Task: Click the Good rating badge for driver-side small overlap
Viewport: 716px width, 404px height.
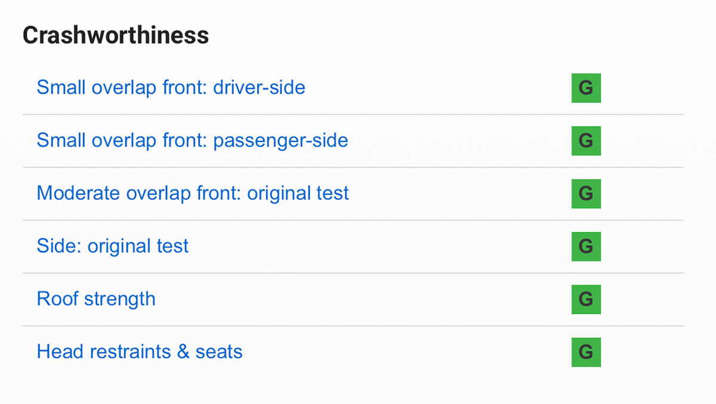Action: point(586,88)
